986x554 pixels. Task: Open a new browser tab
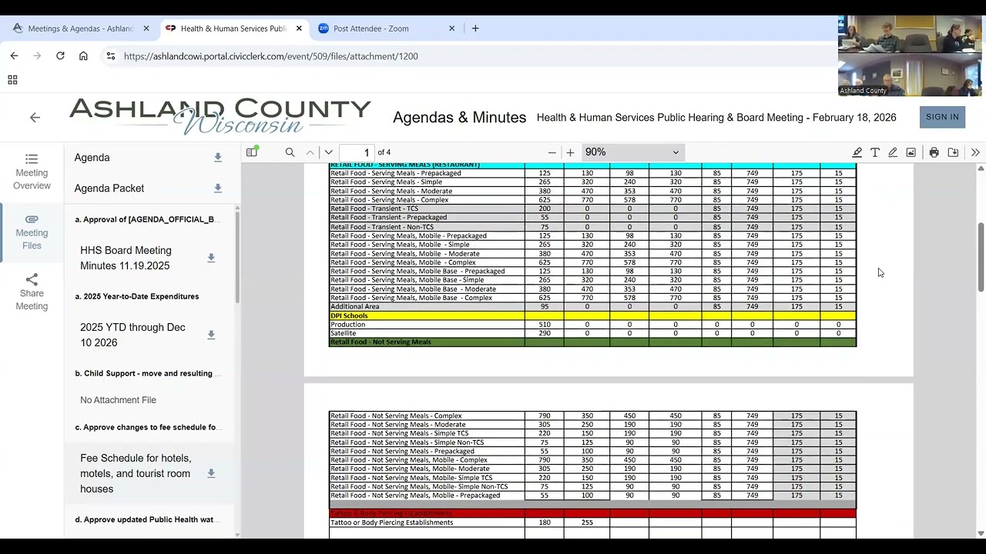tap(475, 28)
